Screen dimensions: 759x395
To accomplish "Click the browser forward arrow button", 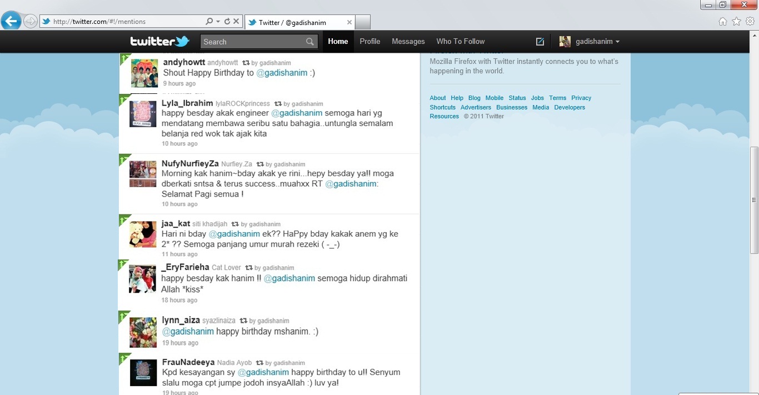I will coord(31,22).
